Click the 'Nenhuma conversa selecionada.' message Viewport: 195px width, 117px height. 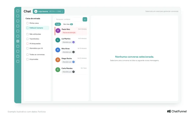pos(135,57)
